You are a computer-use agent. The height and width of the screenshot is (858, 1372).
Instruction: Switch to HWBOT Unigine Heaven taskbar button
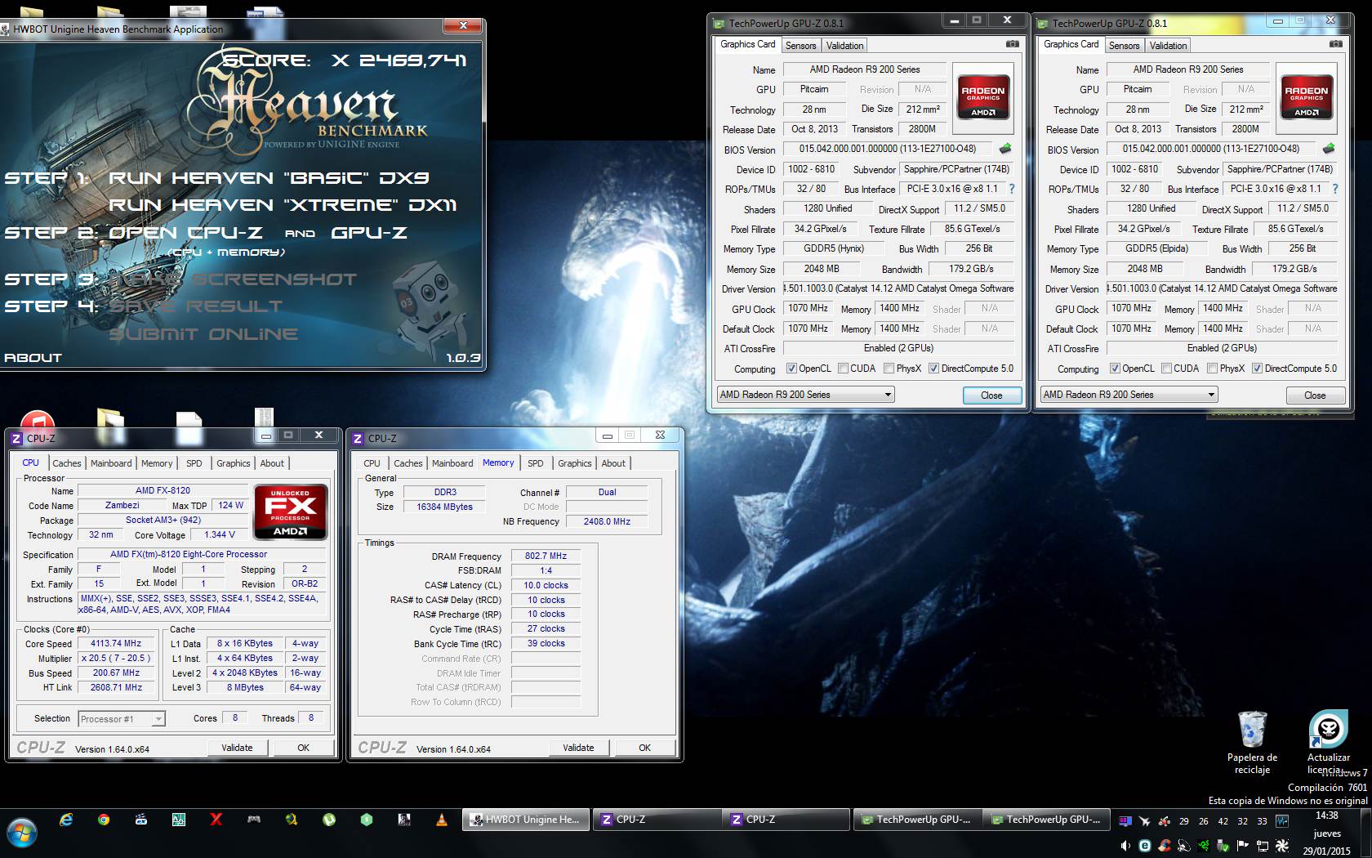[x=526, y=820]
